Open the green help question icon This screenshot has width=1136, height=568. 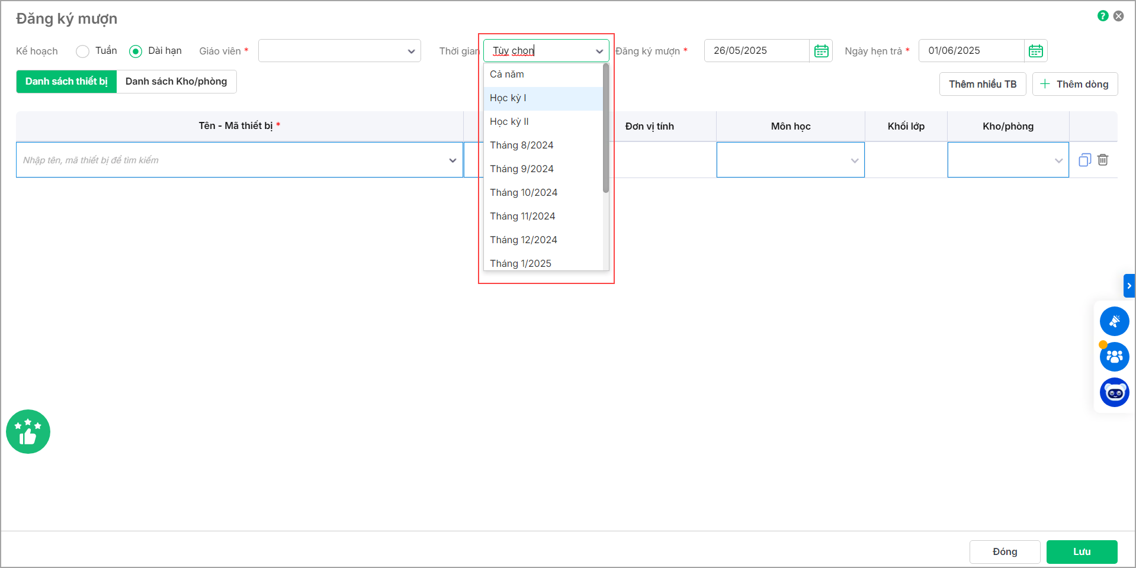click(x=1103, y=16)
